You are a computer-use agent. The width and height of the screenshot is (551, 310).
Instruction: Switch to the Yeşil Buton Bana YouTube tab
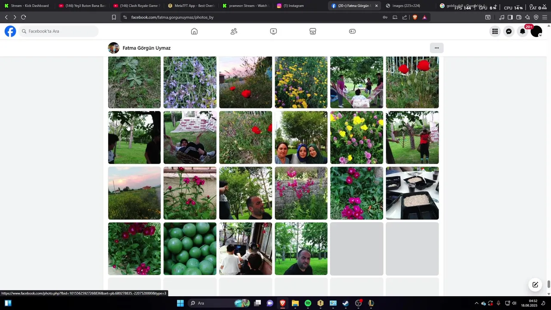tap(82, 6)
